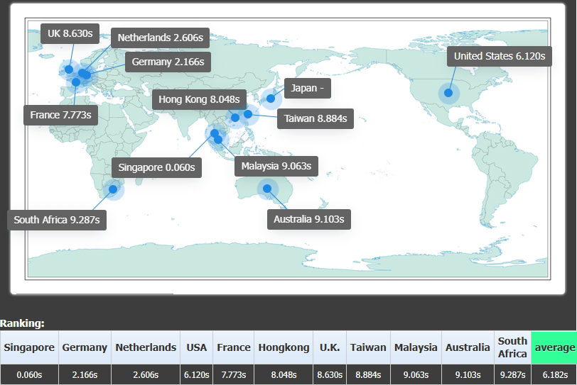Click the 'Malaysia 9.063s' map label
The image size is (577, 385).
coord(276,167)
